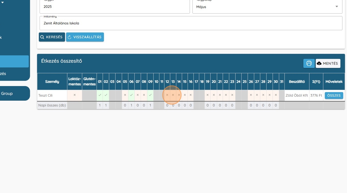Image resolution: width=347 pixels, height=193 pixels.
Task: Toggle day 01 checkmark for Teszt Cili
Action: pyautogui.click(x=100, y=95)
